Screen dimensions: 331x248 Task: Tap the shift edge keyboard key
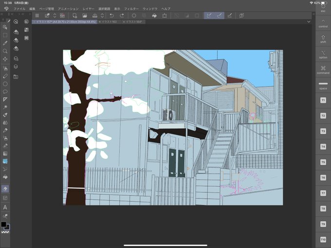(x=323, y=39)
